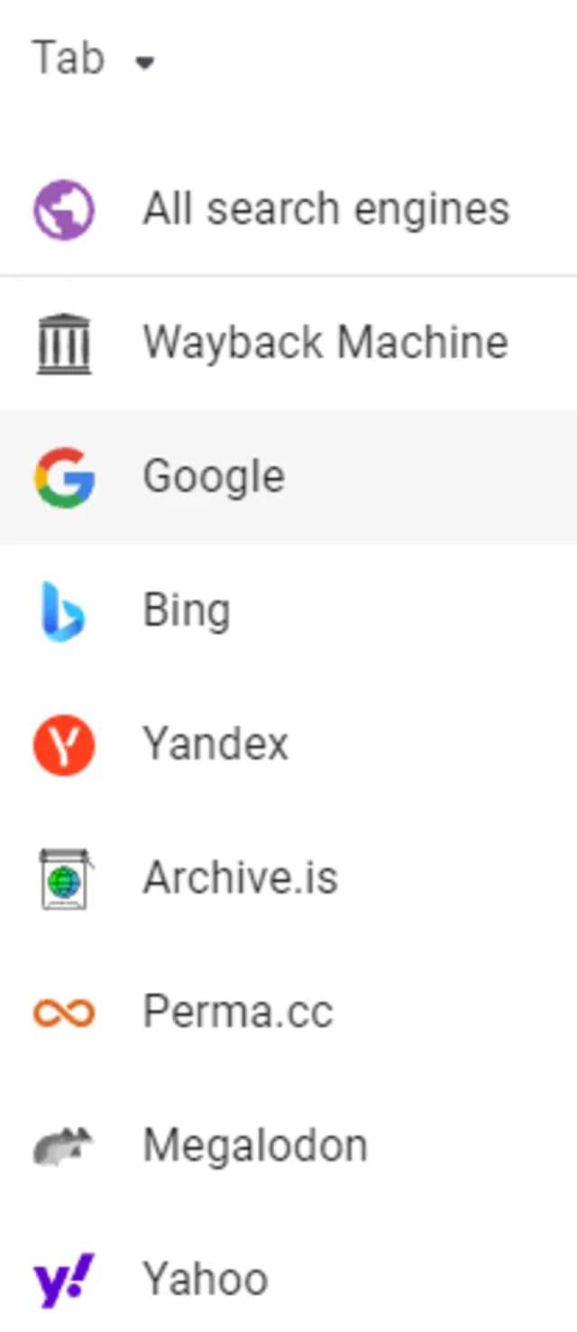Click the purple globe All search engines icon
577x1332 pixels.
[x=64, y=209]
